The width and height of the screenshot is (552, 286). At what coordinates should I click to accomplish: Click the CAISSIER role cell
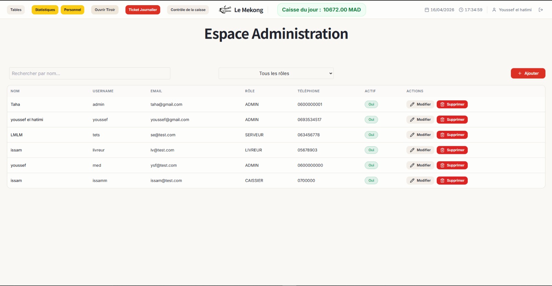click(x=254, y=180)
